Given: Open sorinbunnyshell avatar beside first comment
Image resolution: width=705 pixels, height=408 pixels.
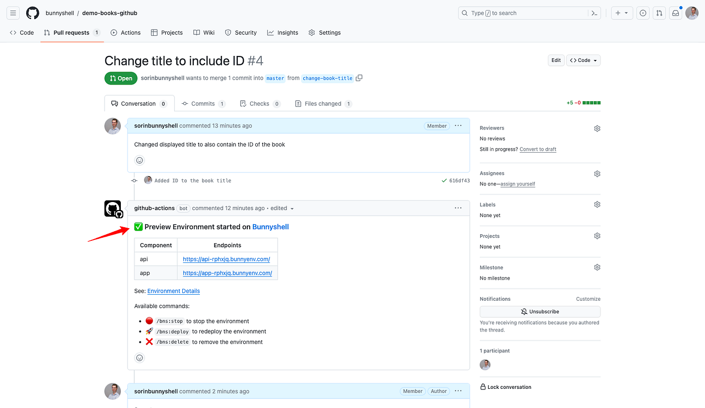Looking at the screenshot, I should (113, 126).
